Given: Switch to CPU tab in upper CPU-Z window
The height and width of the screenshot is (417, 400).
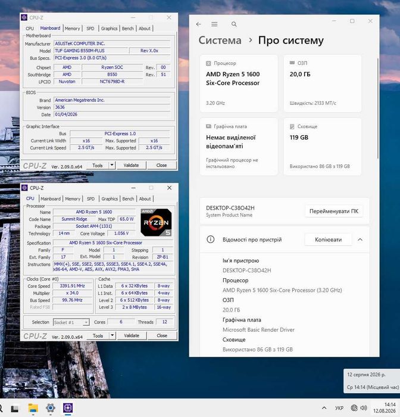Looking at the screenshot, I should tap(30, 29).
